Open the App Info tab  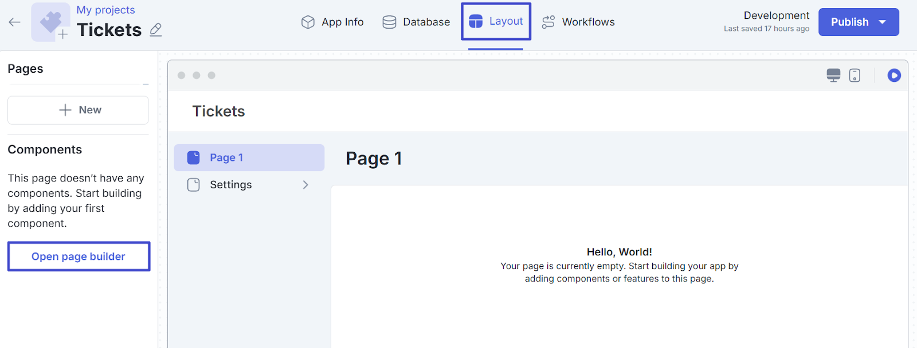332,22
